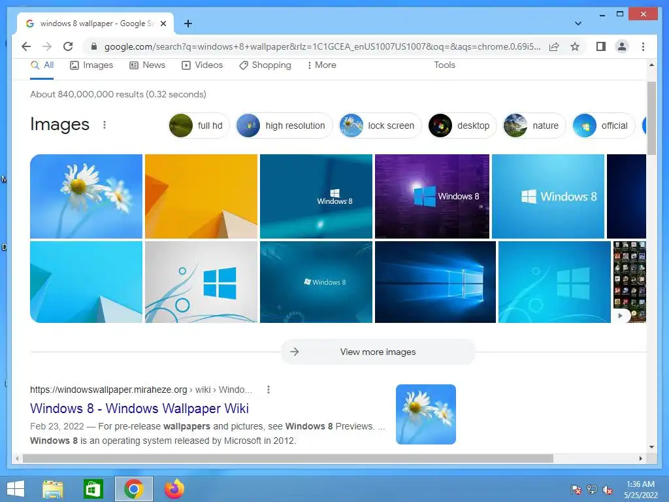The height and width of the screenshot is (502, 669).
Task: Open the Chrome side panel
Action: coord(601,46)
